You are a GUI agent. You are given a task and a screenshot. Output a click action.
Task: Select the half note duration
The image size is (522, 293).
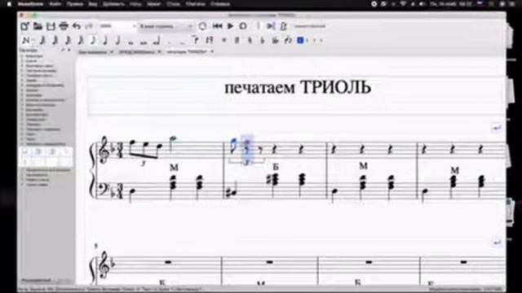point(117,40)
